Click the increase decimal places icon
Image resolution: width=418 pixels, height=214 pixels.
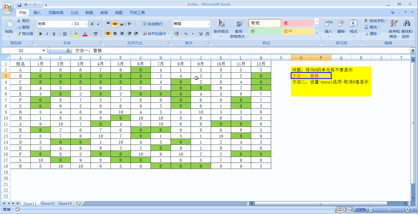(200, 34)
